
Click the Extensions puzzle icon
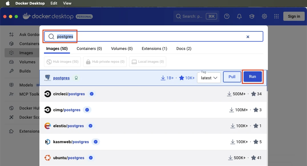click(x=11, y=131)
